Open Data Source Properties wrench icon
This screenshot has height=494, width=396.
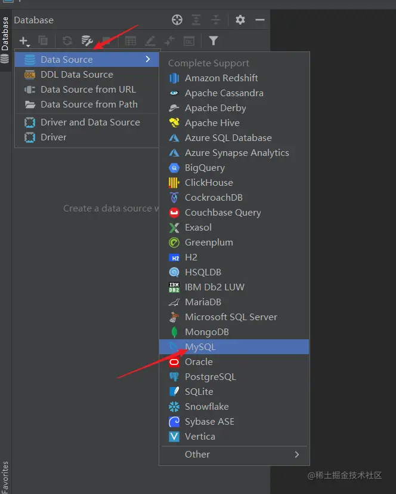pos(87,41)
